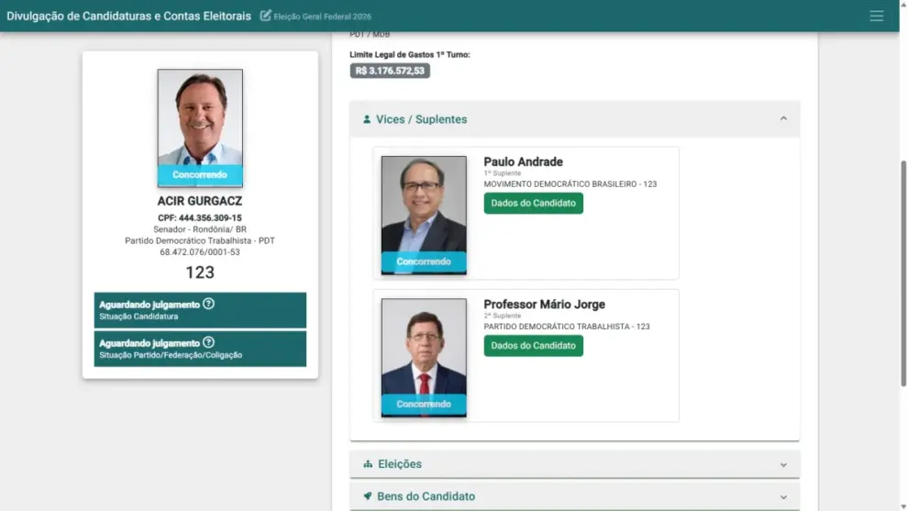Click the Divulgação de Candidaturas e Contas Eleitorais title

tap(128, 17)
